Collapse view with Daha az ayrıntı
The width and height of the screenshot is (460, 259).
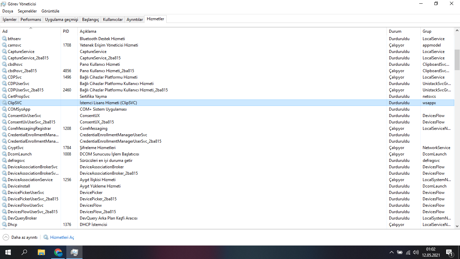[20, 237]
